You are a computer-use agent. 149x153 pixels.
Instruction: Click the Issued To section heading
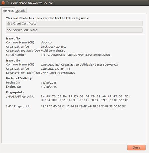(x=13, y=38)
